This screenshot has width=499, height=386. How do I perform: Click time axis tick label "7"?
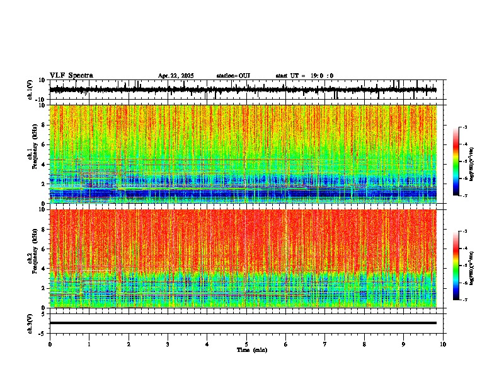tap(325, 344)
